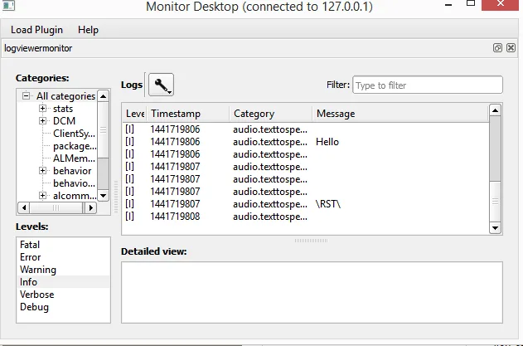Click categories tree scroll up arrow
523x346 pixels.
click(104, 96)
